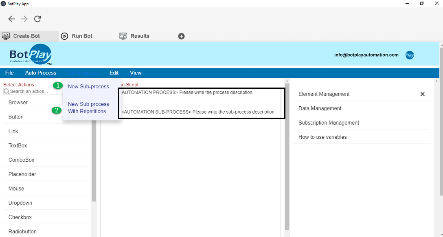This screenshot has height=237, width=443.
Task: Click the Results checklist monitor icon
Action: coord(123,36)
